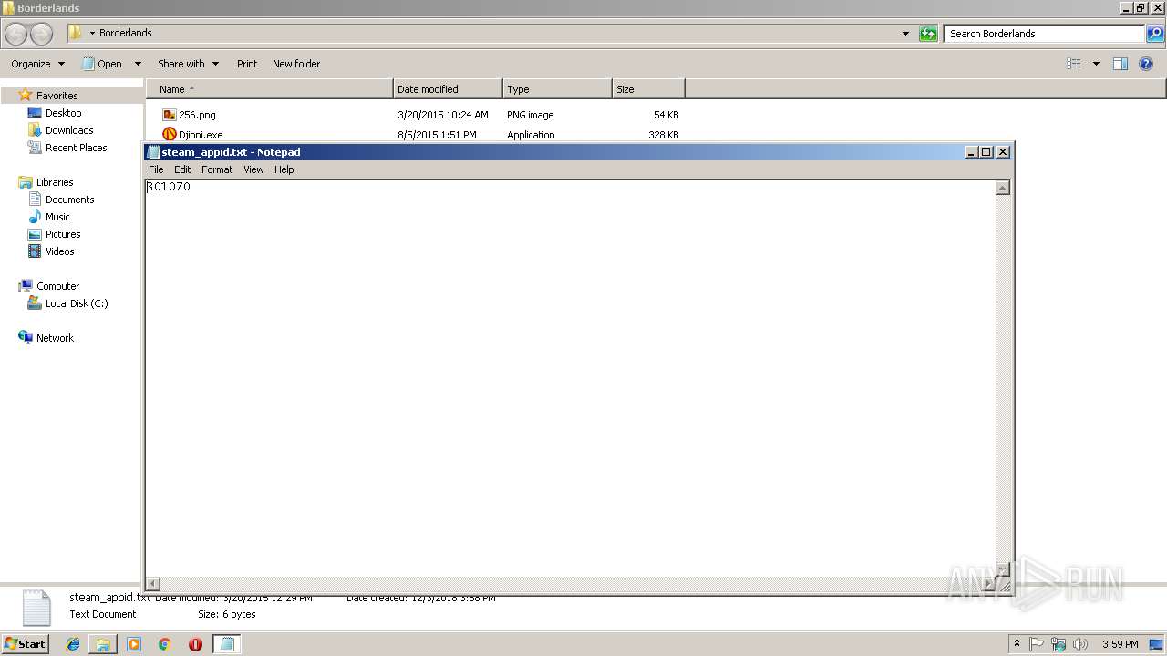Sort by the Size column header
Viewport: 1167px width, 656px height.
[x=648, y=89]
